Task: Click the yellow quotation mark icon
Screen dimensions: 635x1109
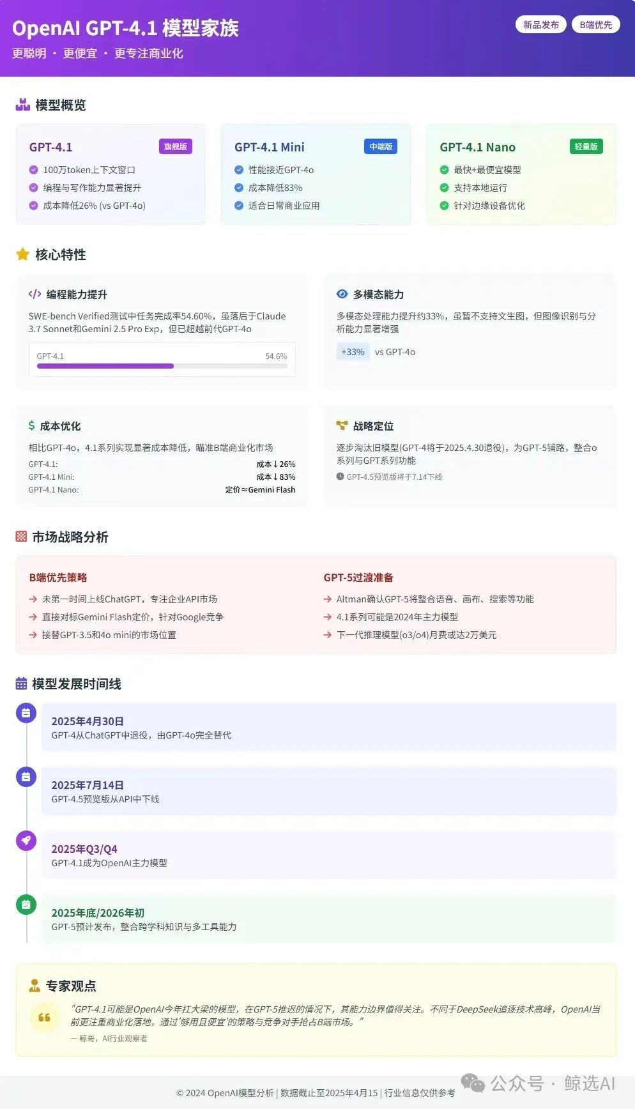Action: 44,1017
